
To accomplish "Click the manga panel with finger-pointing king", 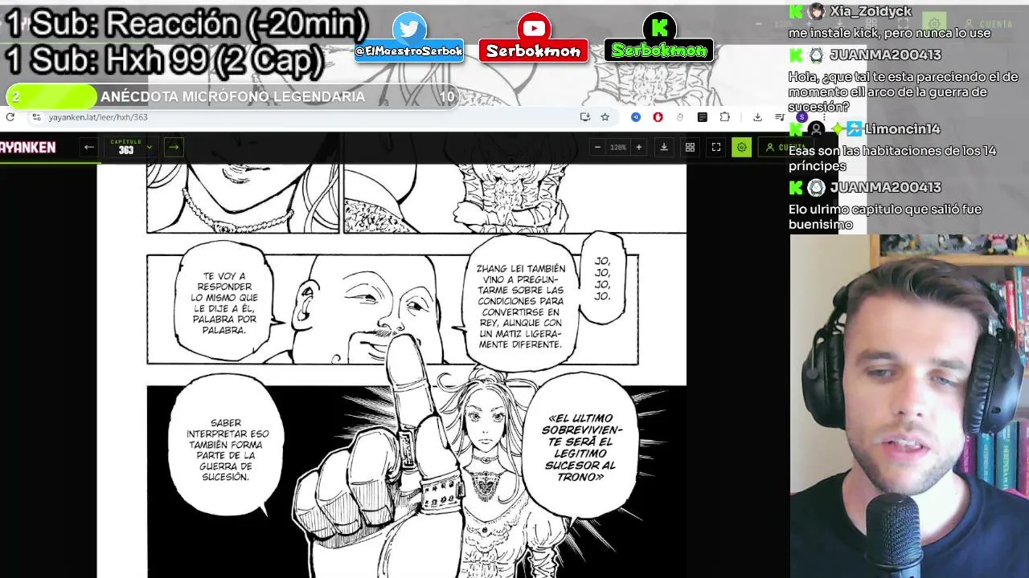I will pyautogui.click(x=416, y=482).
